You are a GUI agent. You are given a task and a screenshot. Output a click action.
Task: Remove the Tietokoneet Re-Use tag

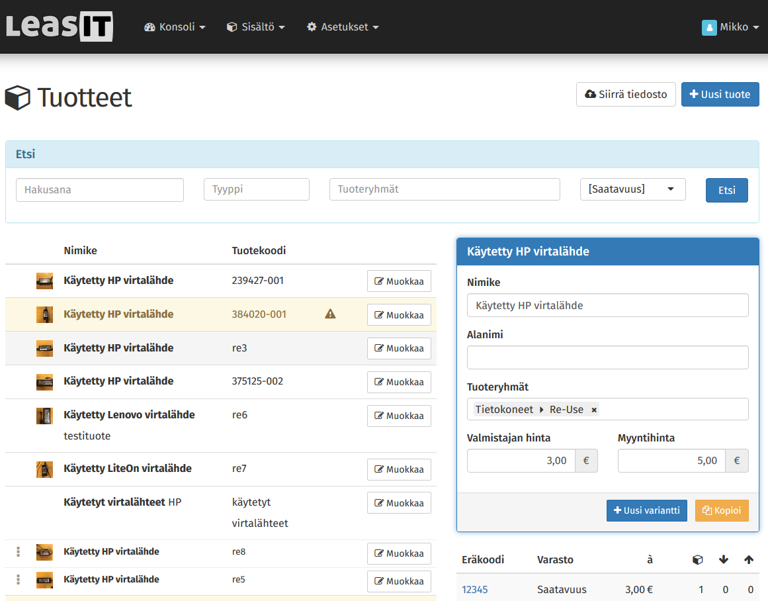coord(594,410)
